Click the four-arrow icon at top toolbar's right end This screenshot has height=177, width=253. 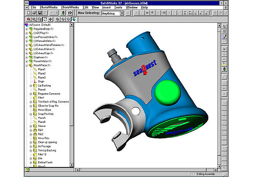(215, 13)
